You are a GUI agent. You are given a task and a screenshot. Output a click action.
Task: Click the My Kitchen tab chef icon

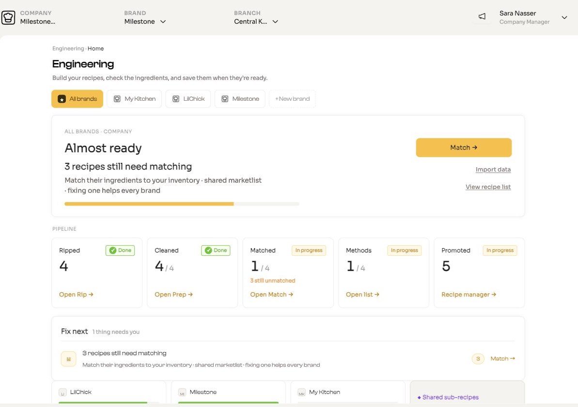click(x=117, y=99)
